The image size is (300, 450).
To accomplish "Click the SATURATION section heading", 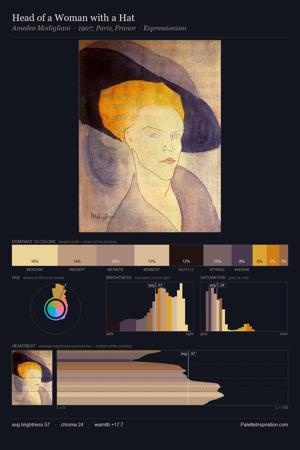I will pos(213,277).
